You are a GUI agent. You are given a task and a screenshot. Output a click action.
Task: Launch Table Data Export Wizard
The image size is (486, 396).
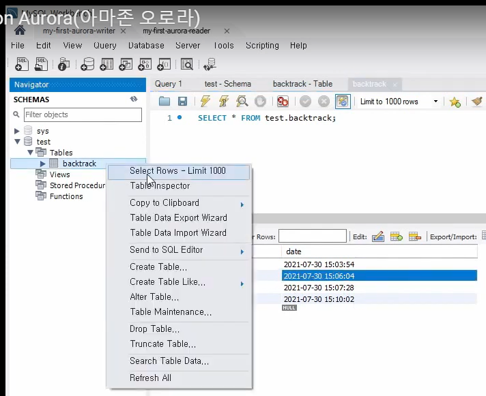[x=179, y=218]
